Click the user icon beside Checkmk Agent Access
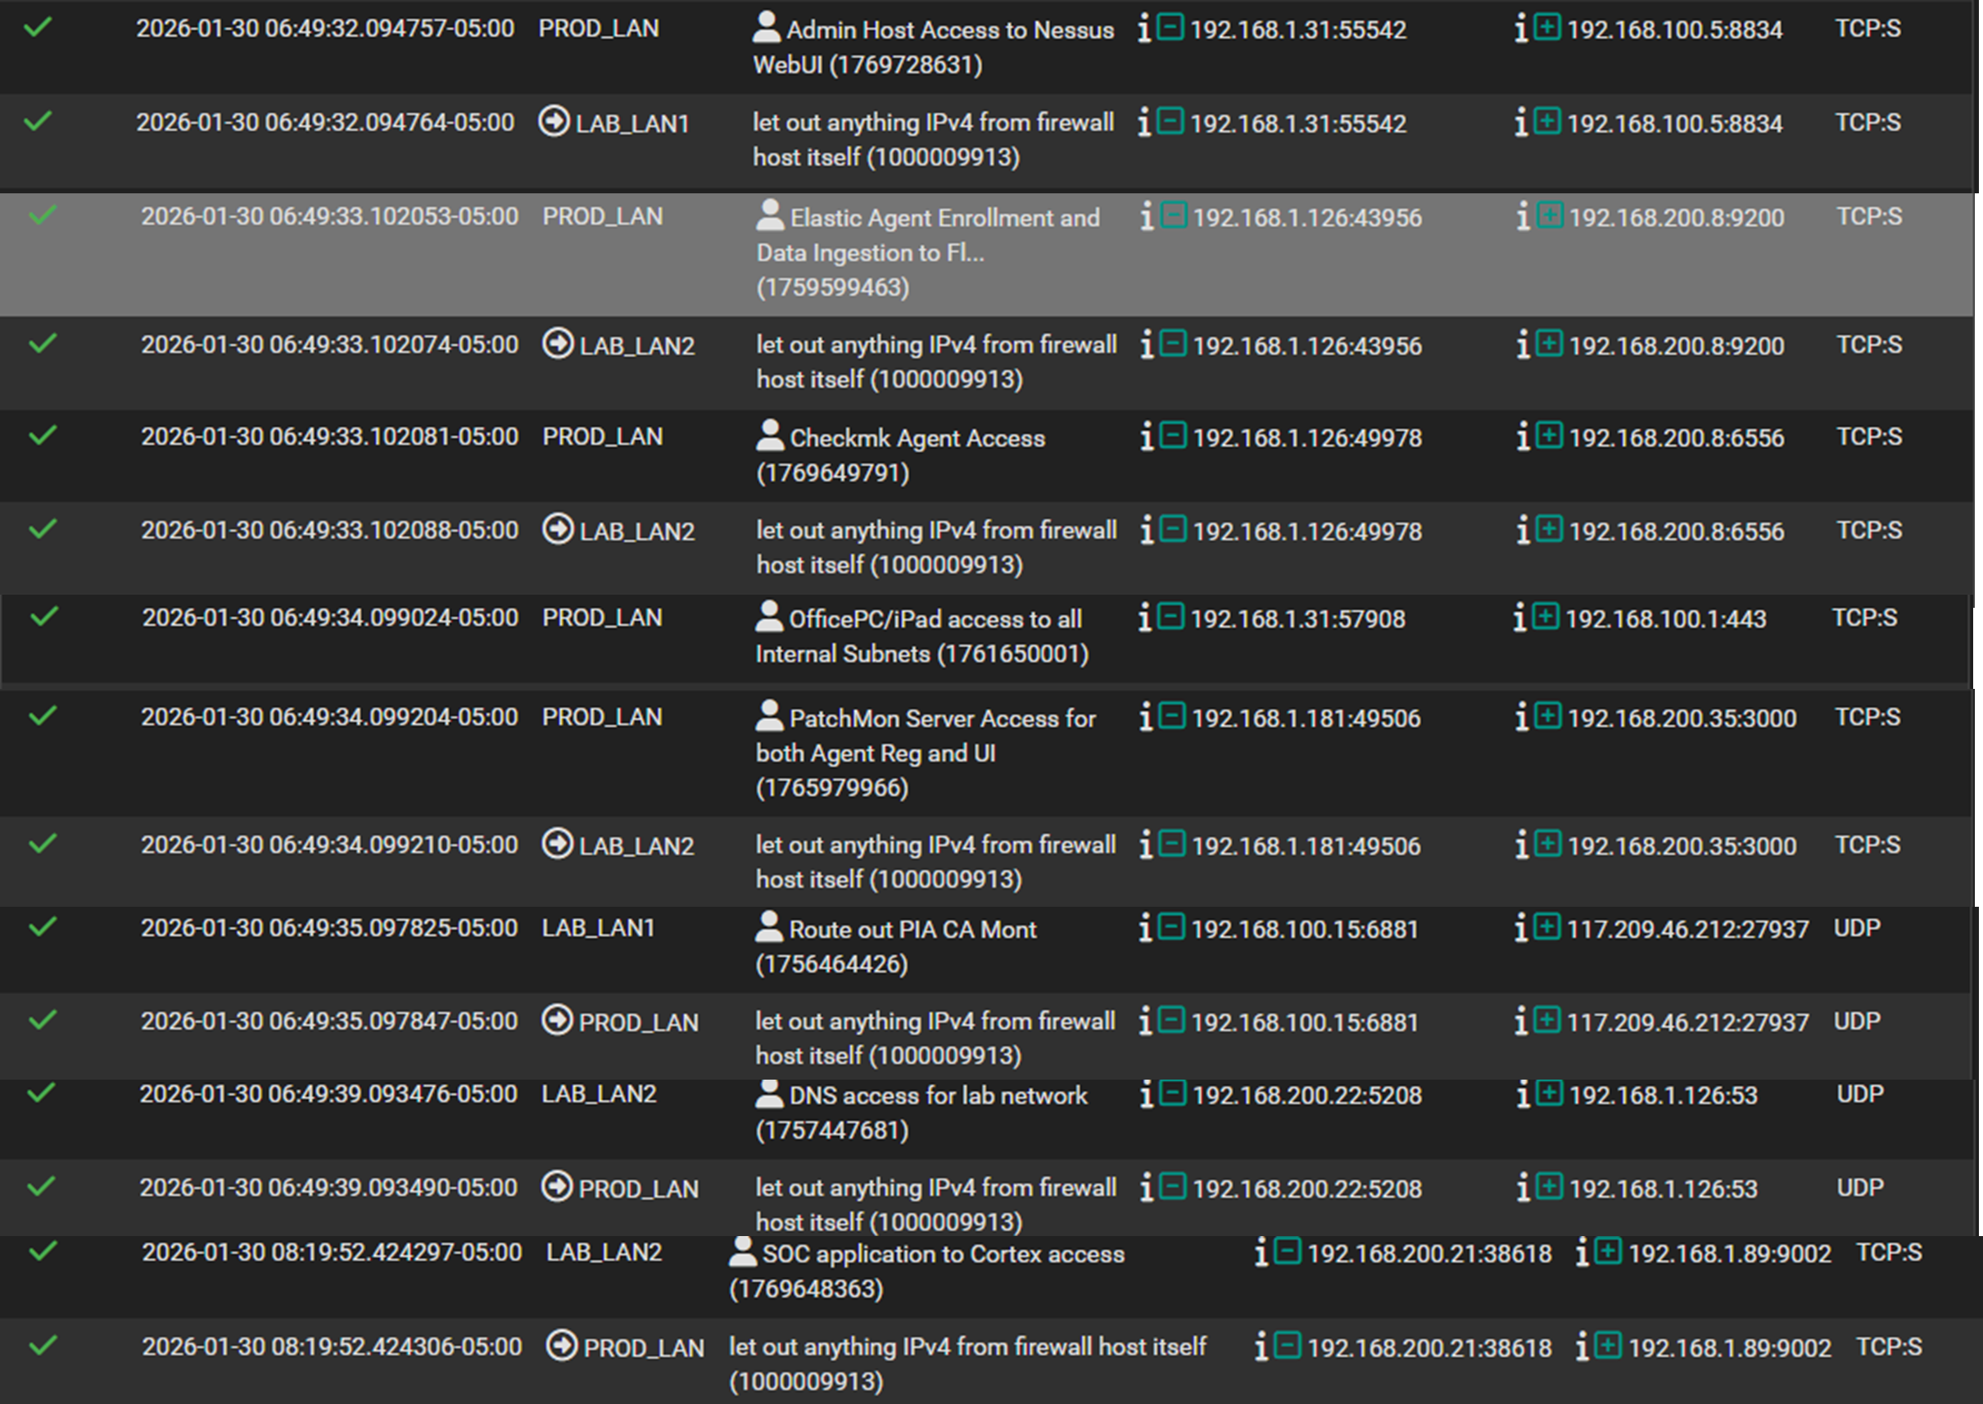Screen dimensions: 1983x1404 [770, 437]
